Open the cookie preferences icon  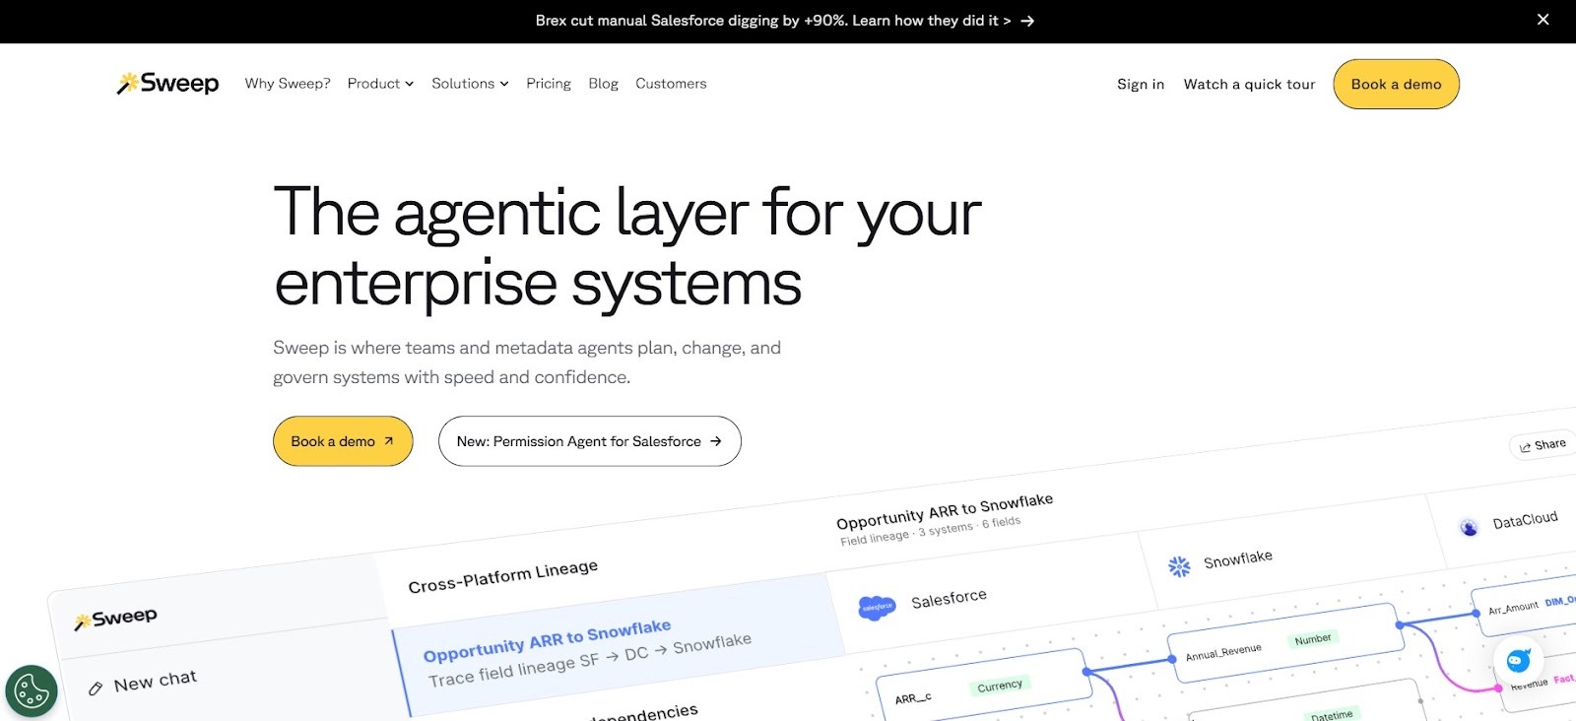tap(32, 690)
